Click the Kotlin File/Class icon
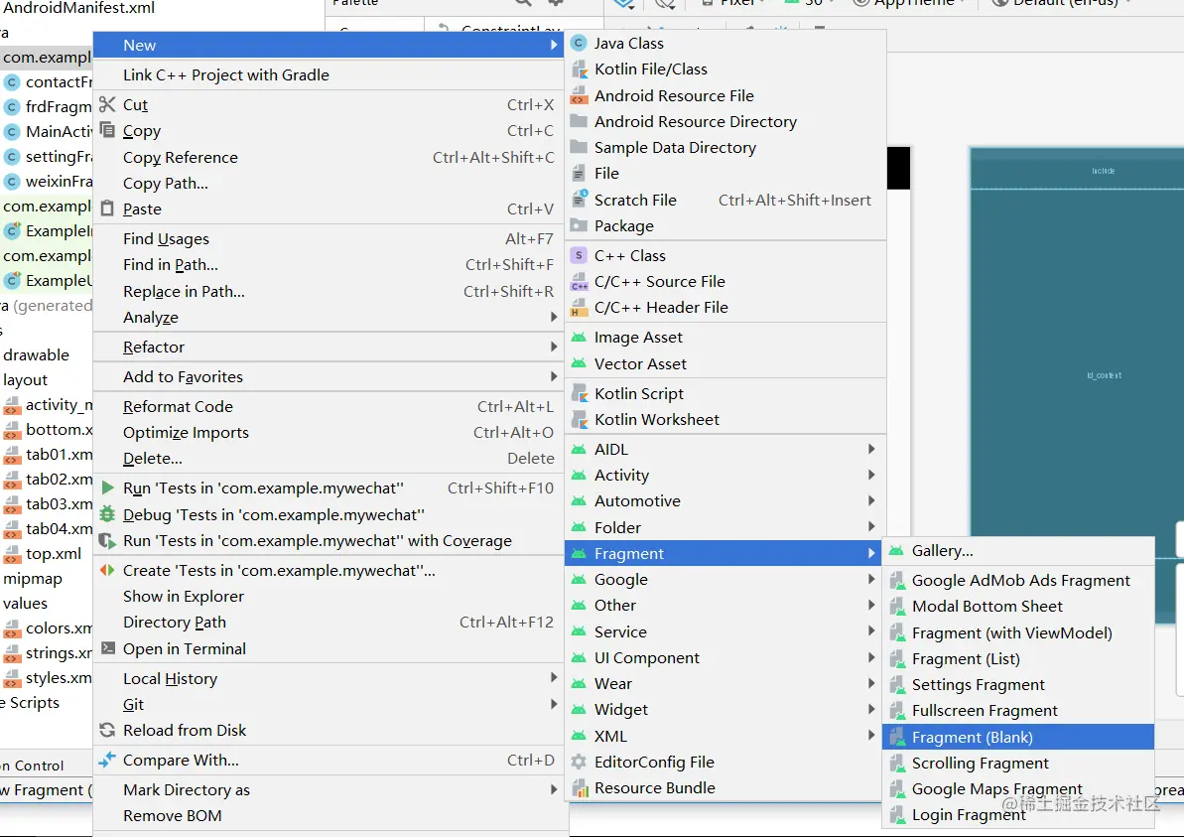The image size is (1184, 837). (580, 70)
